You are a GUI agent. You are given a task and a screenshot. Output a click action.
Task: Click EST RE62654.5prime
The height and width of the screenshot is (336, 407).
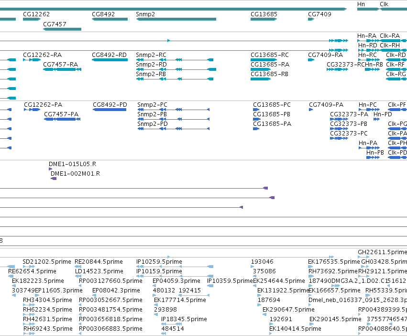(32, 271)
